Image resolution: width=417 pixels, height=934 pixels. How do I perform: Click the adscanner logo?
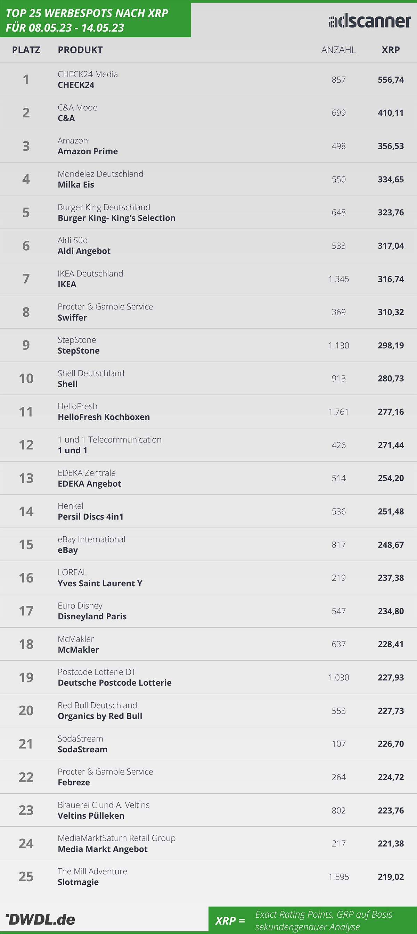click(369, 21)
